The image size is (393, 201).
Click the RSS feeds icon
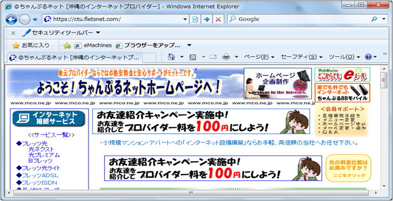click(193, 57)
